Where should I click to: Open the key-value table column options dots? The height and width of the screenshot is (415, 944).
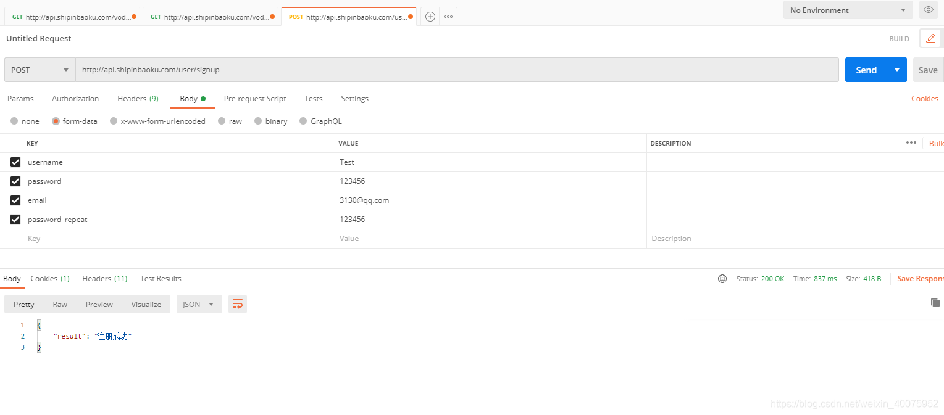click(x=911, y=142)
